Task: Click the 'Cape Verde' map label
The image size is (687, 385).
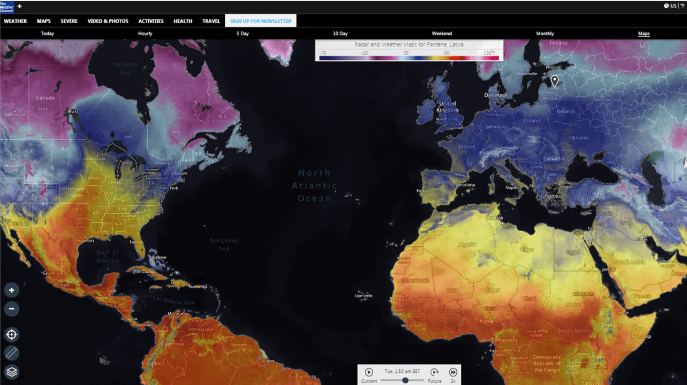Action: coord(364,296)
